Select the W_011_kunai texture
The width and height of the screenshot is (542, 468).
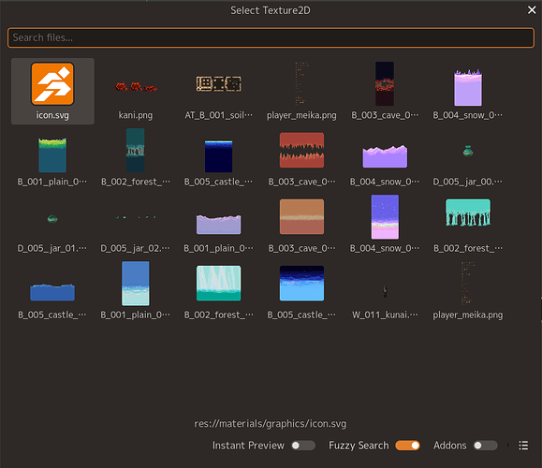pyautogui.click(x=385, y=291)
